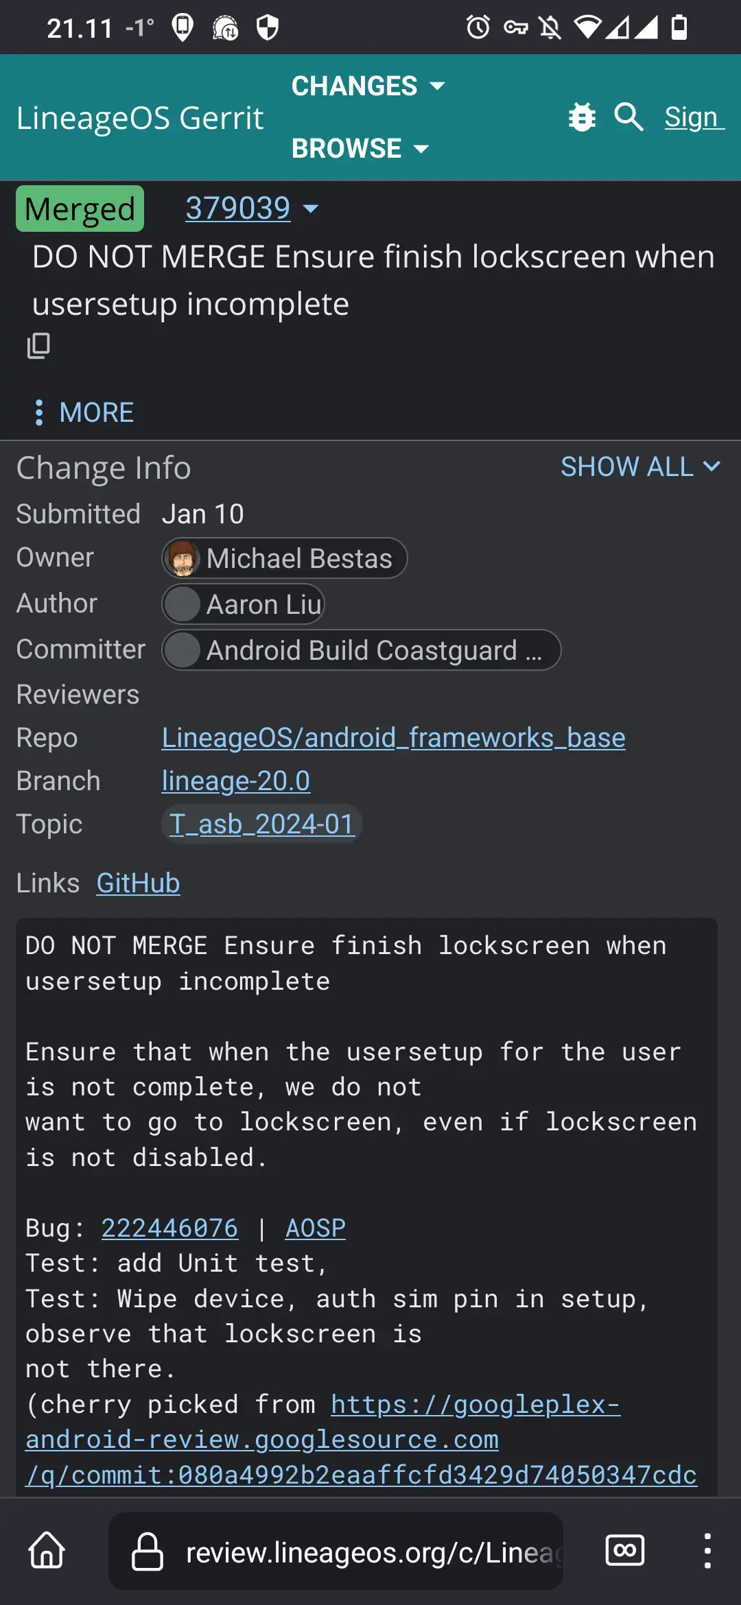Open the LineageOS/android_frameworks_base repo link
This screenshot has height=1605, width=741.
tap(393, 738)
